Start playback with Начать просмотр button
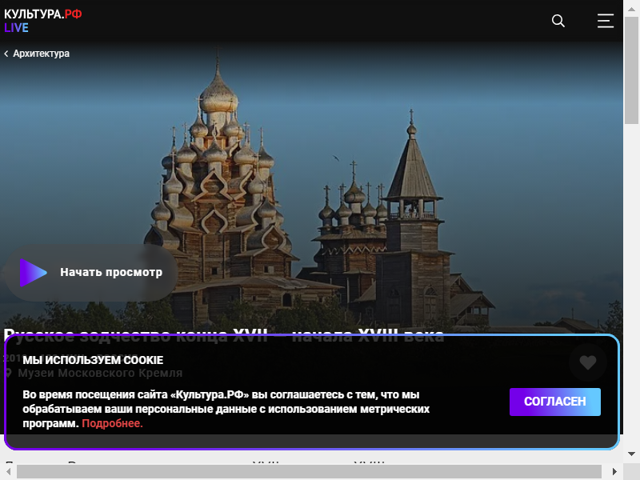This screenshot has width=640, height=480. pyautogui.click(x=91, y=272)
